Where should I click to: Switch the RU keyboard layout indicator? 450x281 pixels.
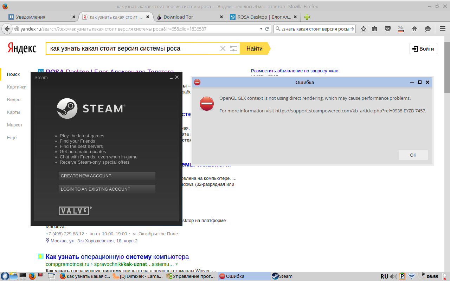coord(384,276)
